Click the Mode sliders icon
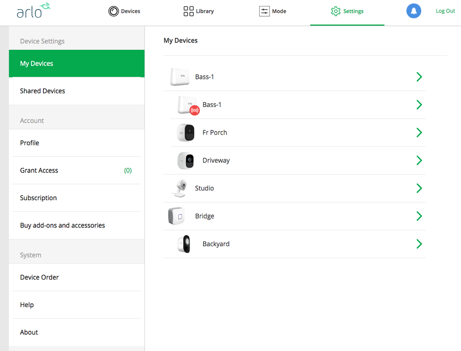Viewport: 461px width, 351px height. [264, 11]
